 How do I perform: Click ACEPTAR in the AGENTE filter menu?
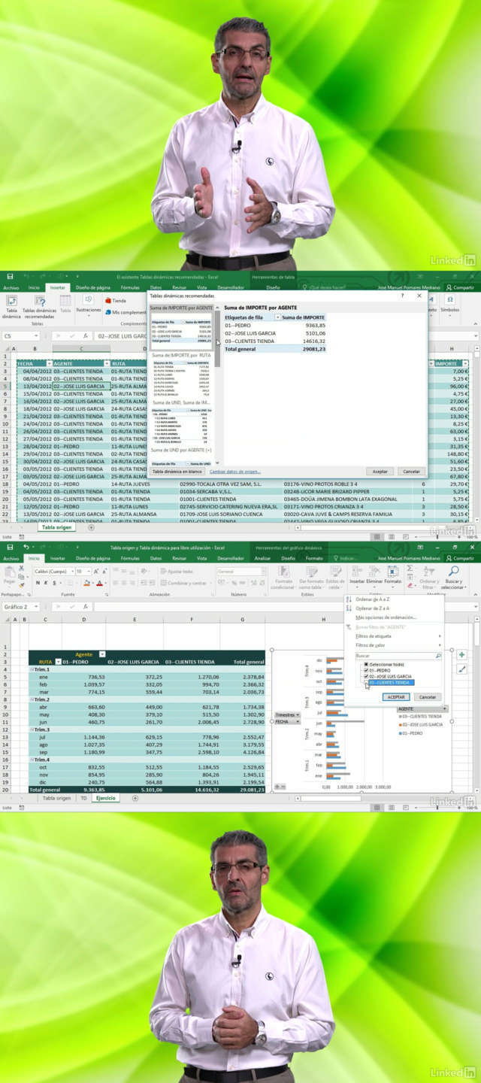[x=397, y=697]
